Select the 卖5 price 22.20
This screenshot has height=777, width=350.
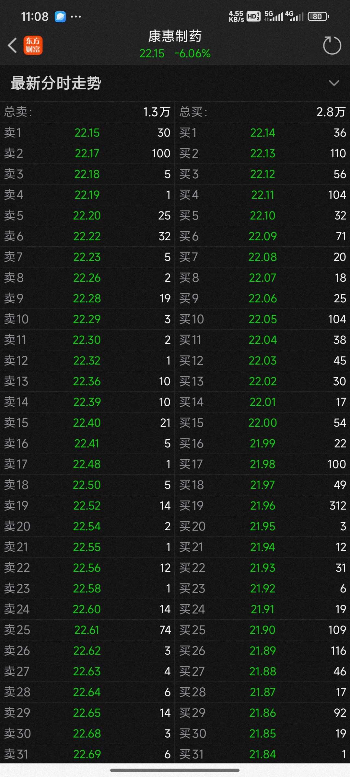(x=87, y=216)
